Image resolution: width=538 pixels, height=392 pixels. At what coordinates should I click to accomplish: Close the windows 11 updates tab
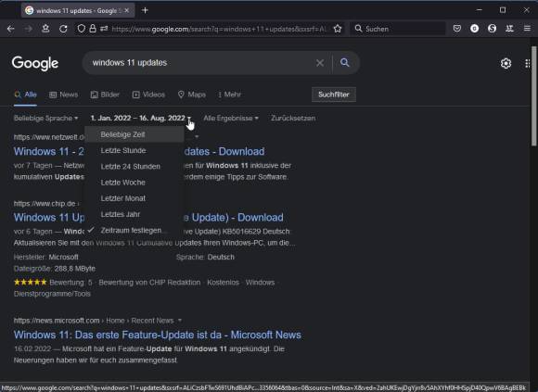click(x=126, y=10)
